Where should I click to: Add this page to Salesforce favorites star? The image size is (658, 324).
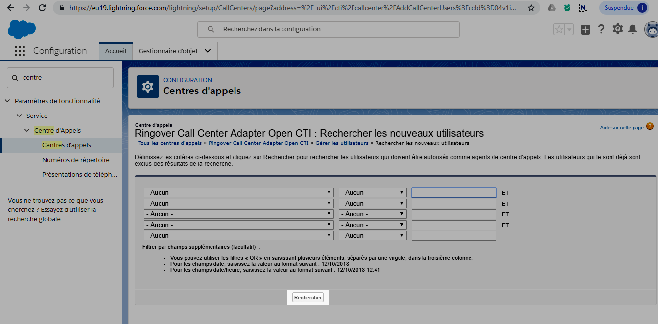pyautogui.click(x=559, y=29)
